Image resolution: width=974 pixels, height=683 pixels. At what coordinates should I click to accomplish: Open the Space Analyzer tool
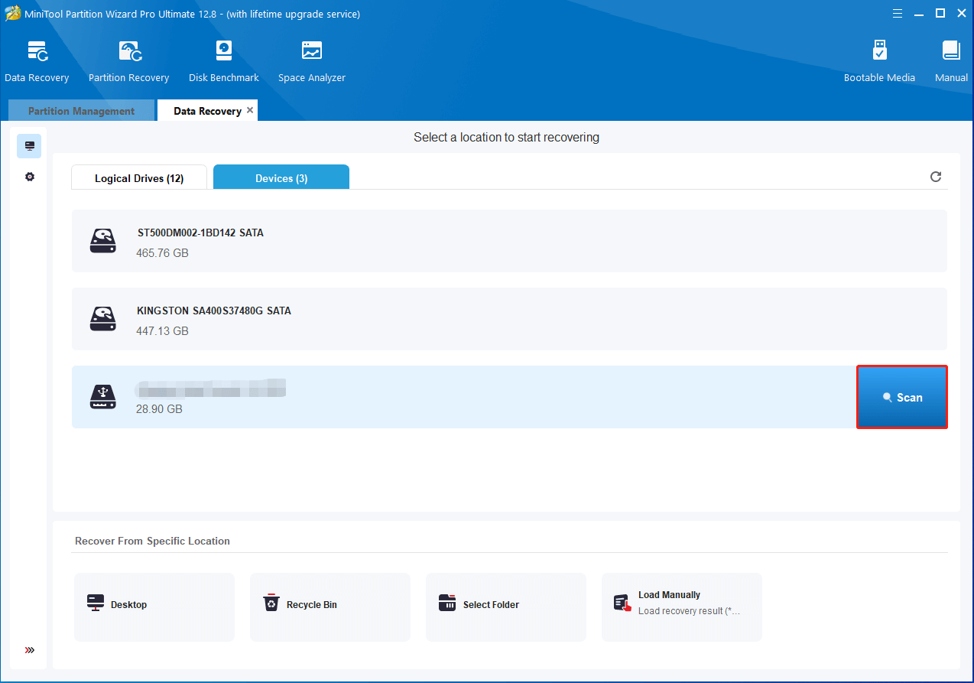pos(312,61)
